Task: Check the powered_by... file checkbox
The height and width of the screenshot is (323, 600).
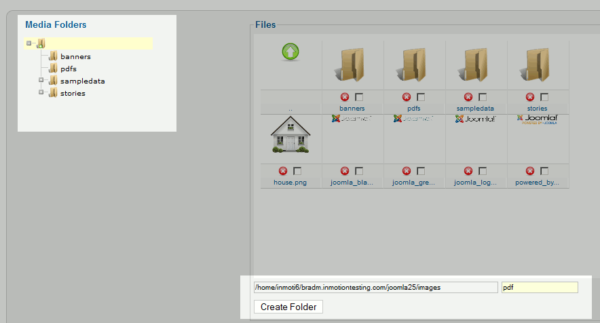Action: tap(544, 171)
